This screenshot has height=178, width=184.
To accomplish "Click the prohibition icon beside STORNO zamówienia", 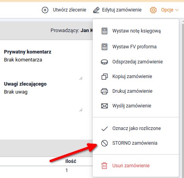I will click(x=104, y=143).
